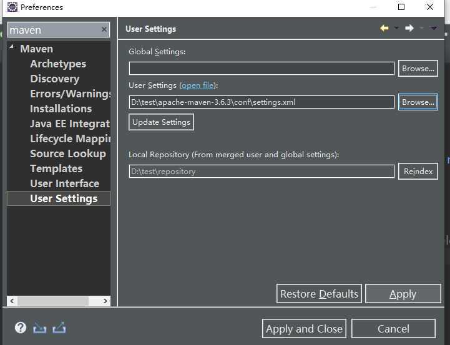Viewport: 450px width, 345px height.
Task: Open the forward history dropdown arrow
Action: 421,28
